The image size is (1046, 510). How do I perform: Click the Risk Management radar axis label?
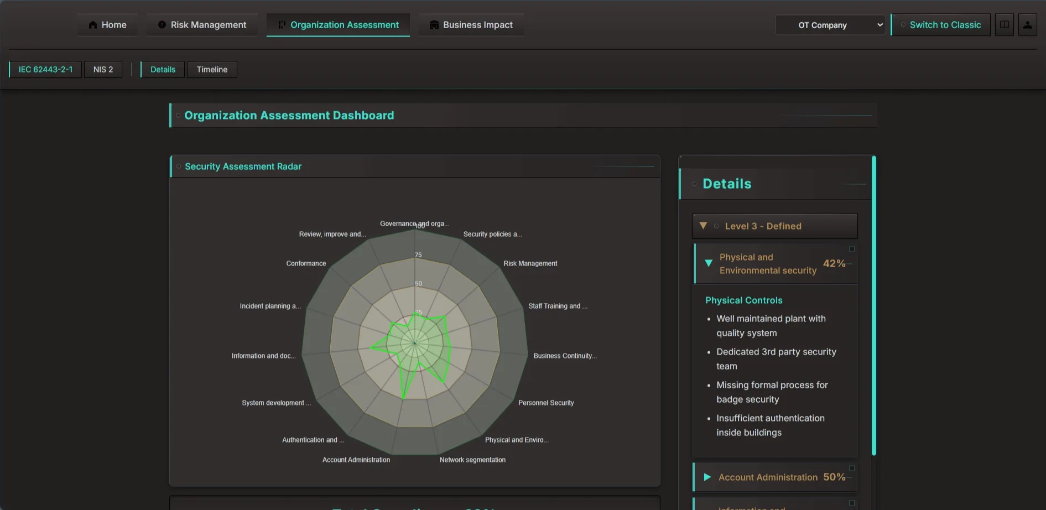tap(530, 263)
